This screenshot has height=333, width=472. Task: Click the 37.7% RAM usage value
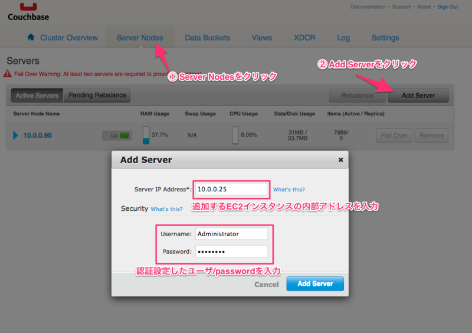[x=159, y=135]
